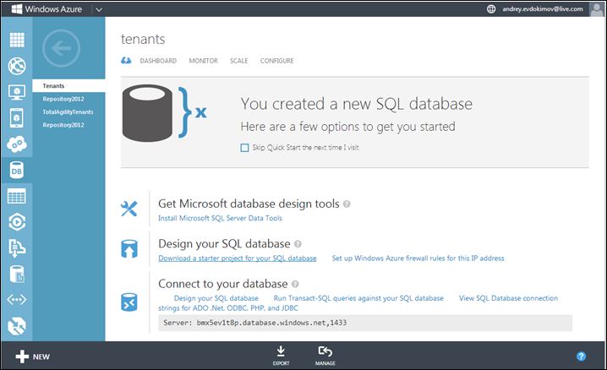Open help question mark in bottom bar
Viewport: 607px width, 370px height.
tap(582, 356)
